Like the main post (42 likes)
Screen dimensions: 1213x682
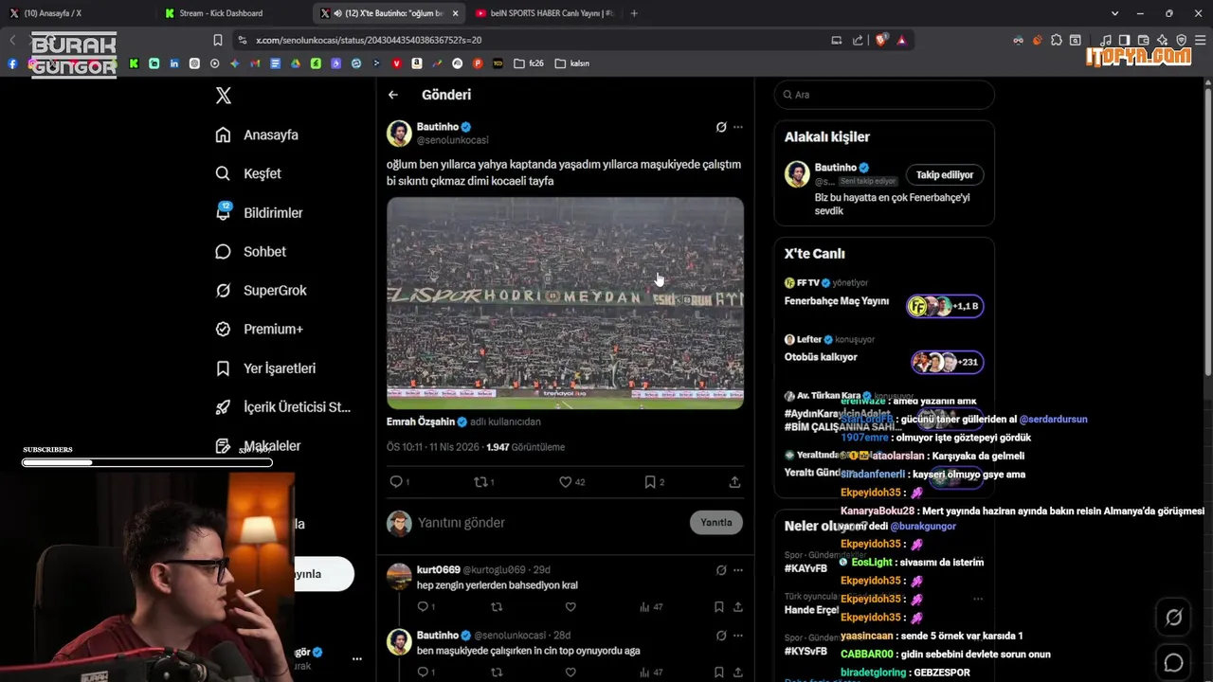tap(566, 482)
